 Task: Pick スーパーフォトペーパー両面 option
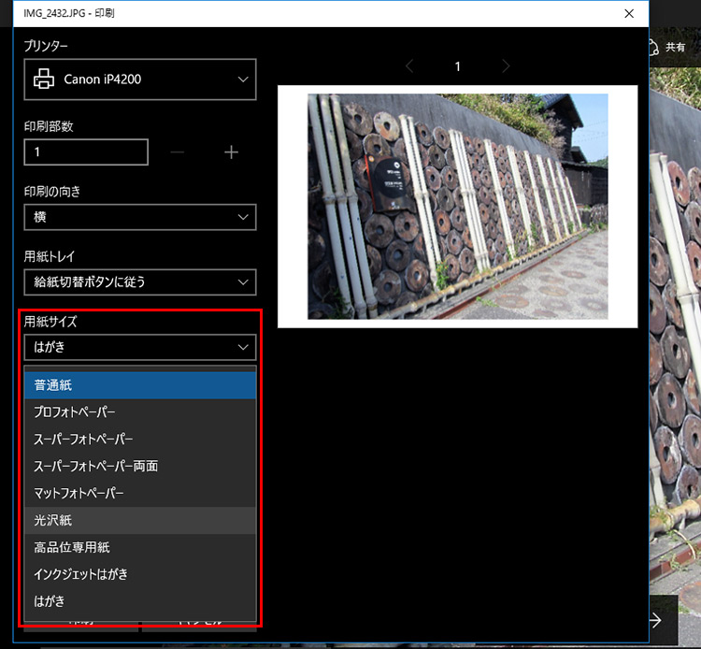pyautogui.click(x=140, y=467)
